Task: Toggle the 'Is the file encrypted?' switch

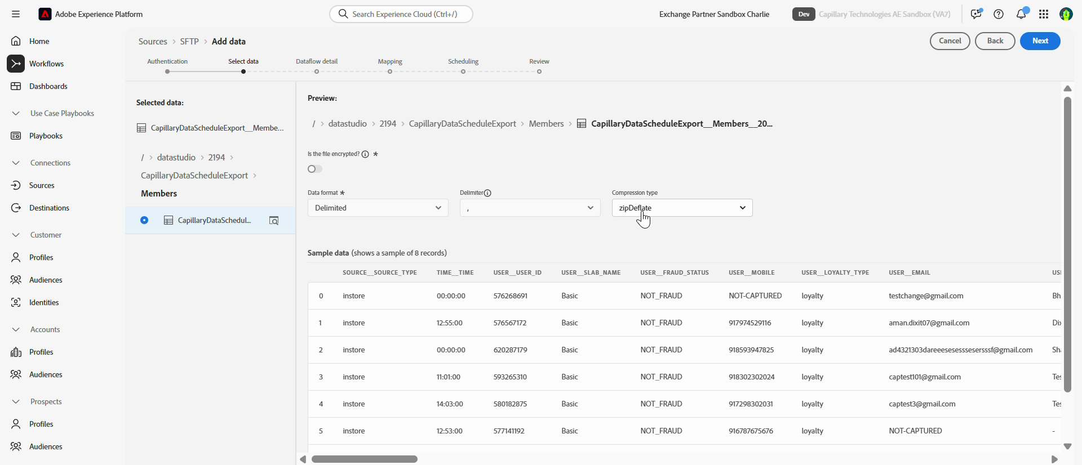Action: click(315, 169)
